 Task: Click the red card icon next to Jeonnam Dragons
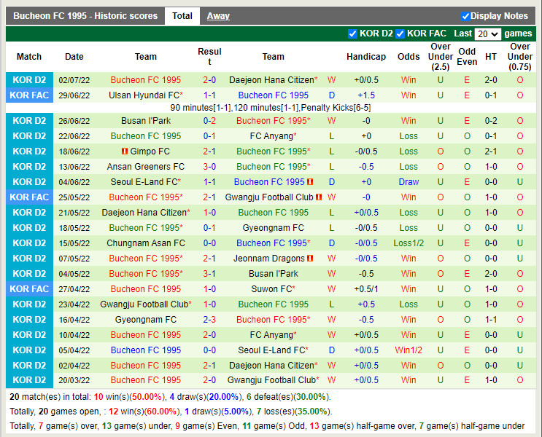(x=310, y=259)
